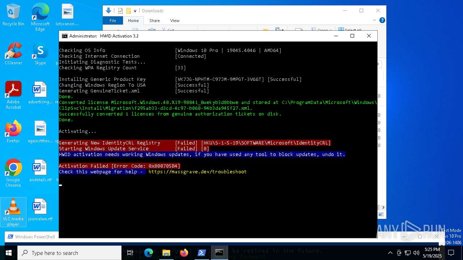Screen dimensions: 463x260
Task: Open the Customize Quick Access Toolbar dropdown
Action: tap(135, 11)
